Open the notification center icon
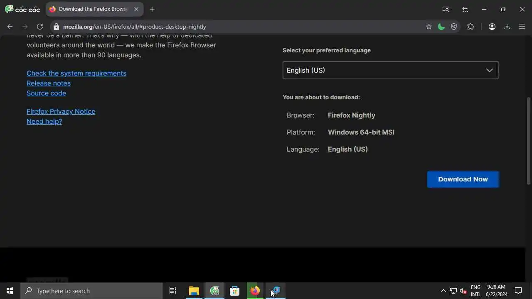 [x=518, y=291]
